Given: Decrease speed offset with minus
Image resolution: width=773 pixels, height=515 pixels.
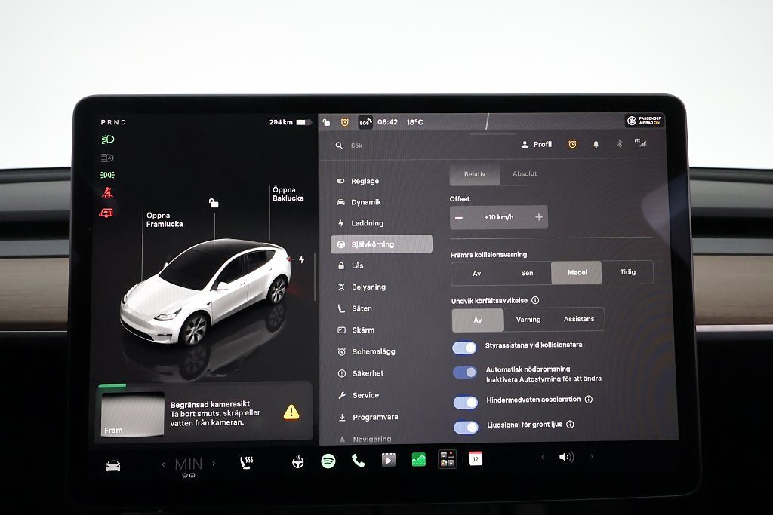Looking at the screenshot, I should pos(459,218).
